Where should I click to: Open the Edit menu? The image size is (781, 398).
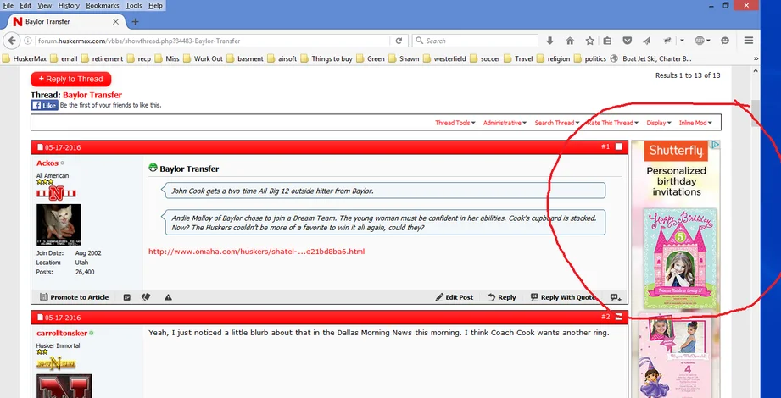[x=25, y=5]
